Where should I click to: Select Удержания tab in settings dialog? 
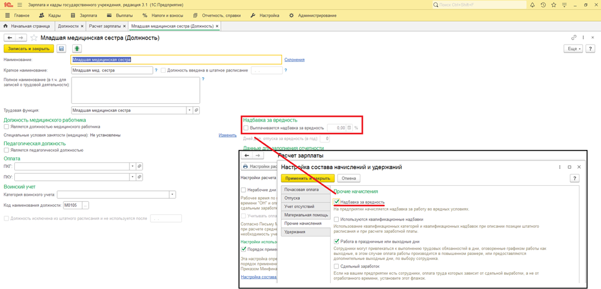pyautogui.click(x=305, y=232)
